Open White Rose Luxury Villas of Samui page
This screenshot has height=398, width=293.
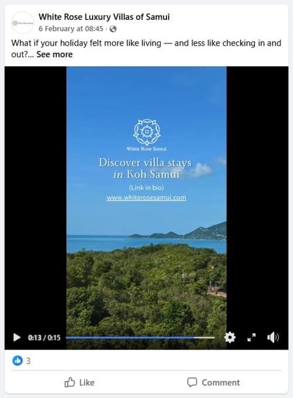[x=104, y=17]
